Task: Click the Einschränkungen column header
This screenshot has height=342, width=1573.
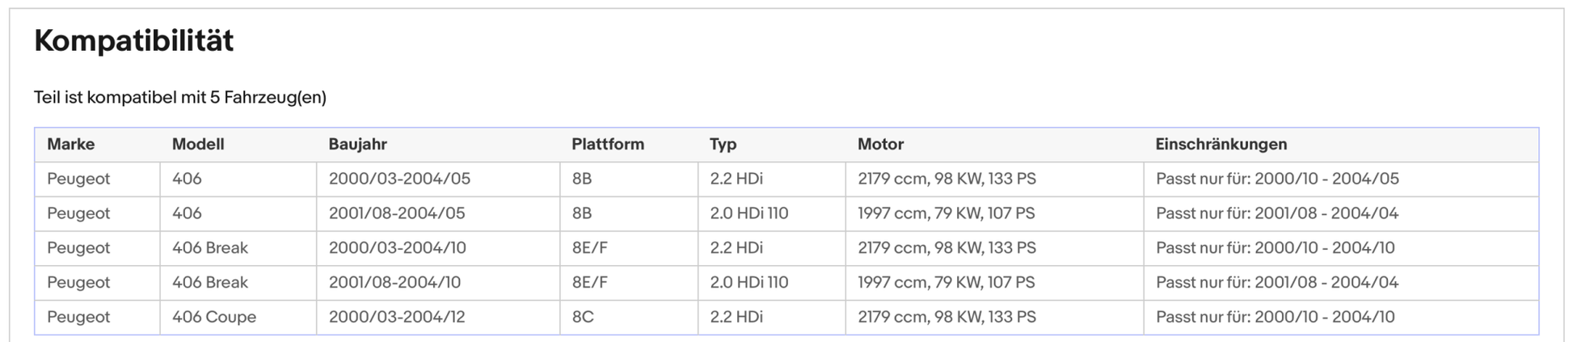Action: [1221, 144]
